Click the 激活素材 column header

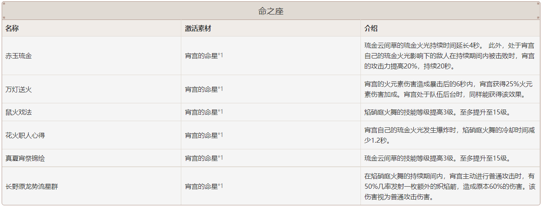[x=198, y=28]
